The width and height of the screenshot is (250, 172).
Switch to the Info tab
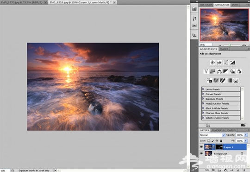[235, 5]
